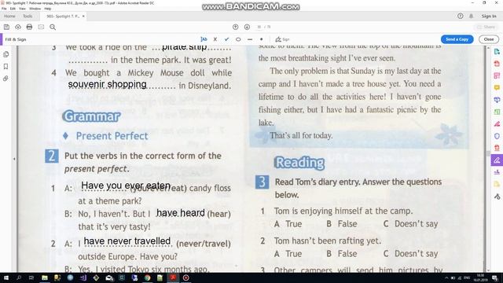Click the Print icon

tap(29, 28)
